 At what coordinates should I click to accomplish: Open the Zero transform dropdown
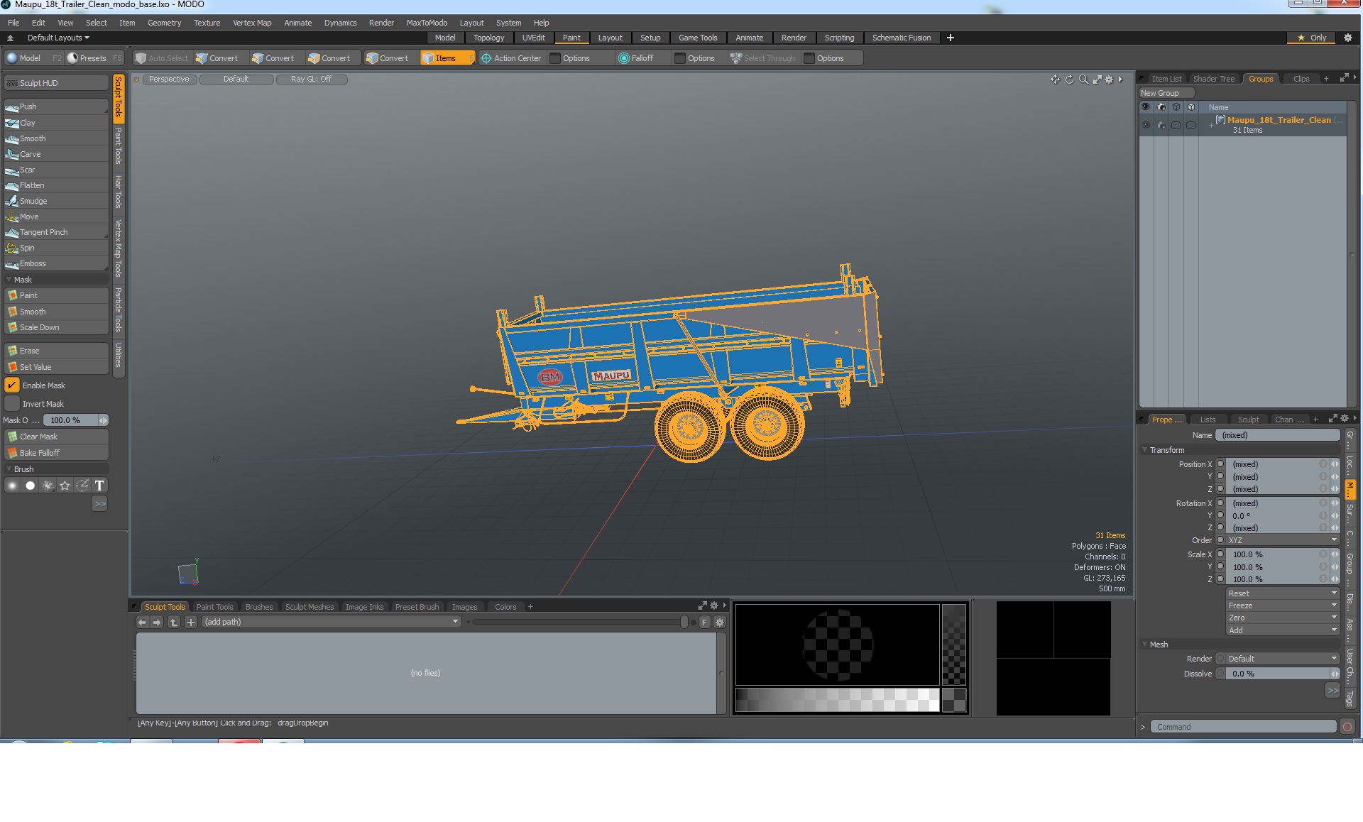(1283, 618)
